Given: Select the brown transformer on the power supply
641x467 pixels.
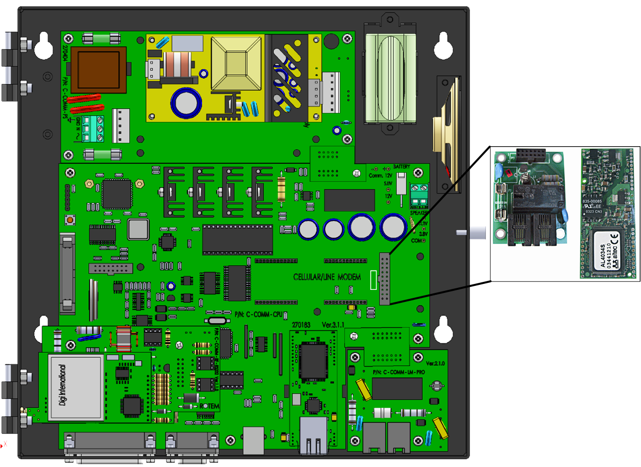Looking at the screenshot, I should pyautogui.click(x=98, y=69).
